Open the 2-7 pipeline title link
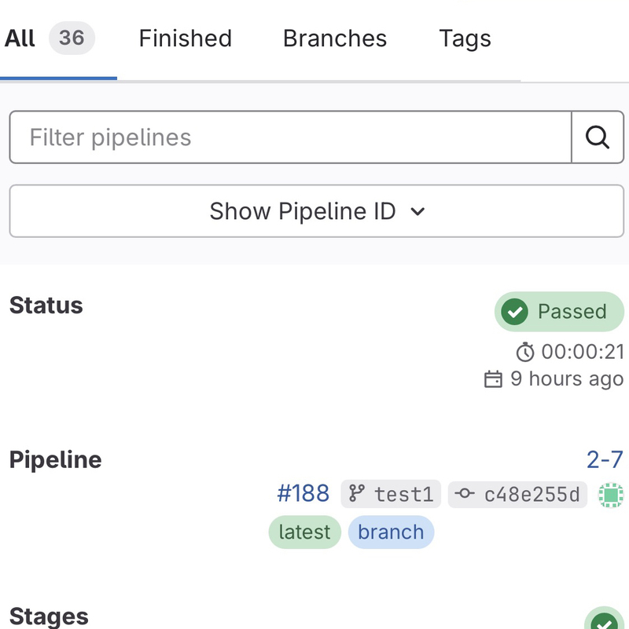Viewport: 629px width, 629px height. 605,459
